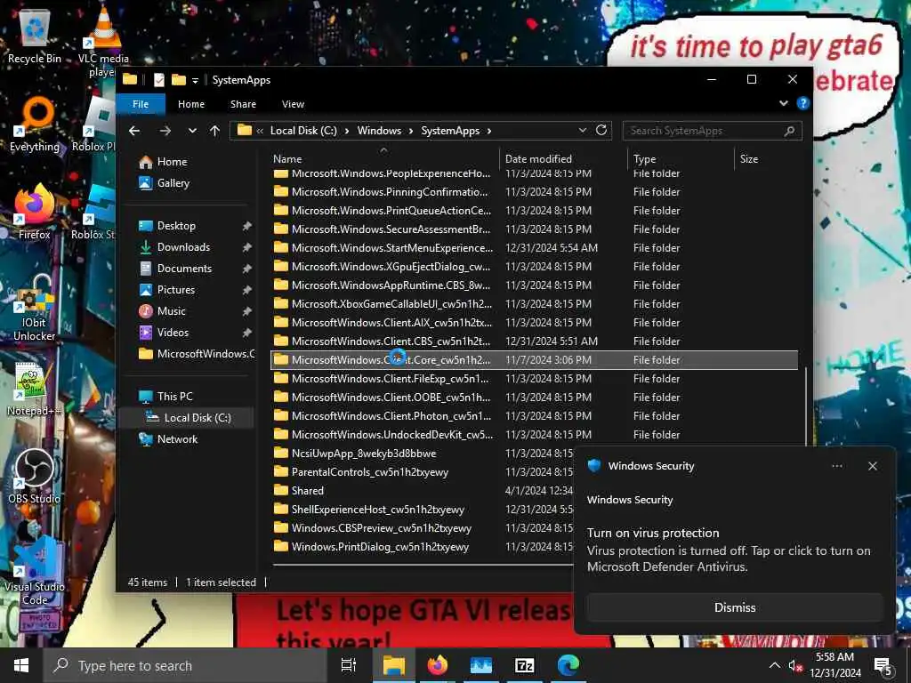Open OBS Studio desktop shortcut
The image size is (911, 683).
point(35,477)
